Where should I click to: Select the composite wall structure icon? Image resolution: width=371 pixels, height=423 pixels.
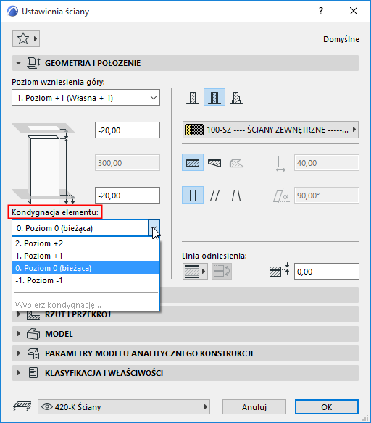point(214,97)
